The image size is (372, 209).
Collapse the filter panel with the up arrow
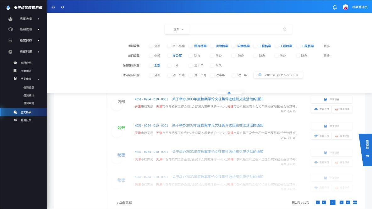coord(229,93)
